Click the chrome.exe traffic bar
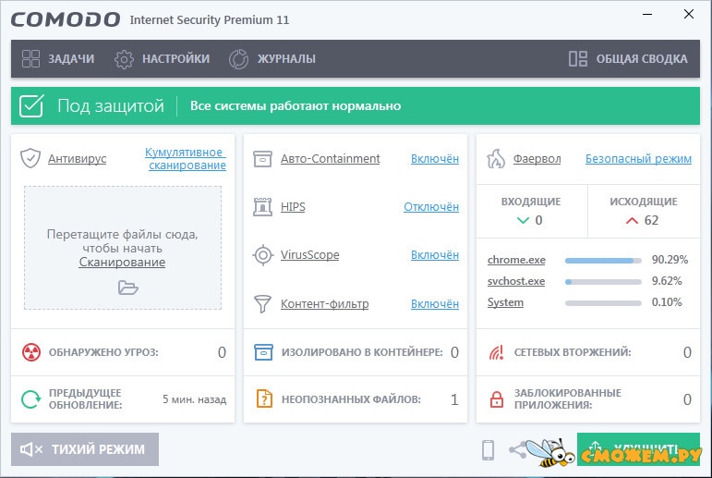The height and width of the screenshot is (478, 712). [x=603, y=261]
